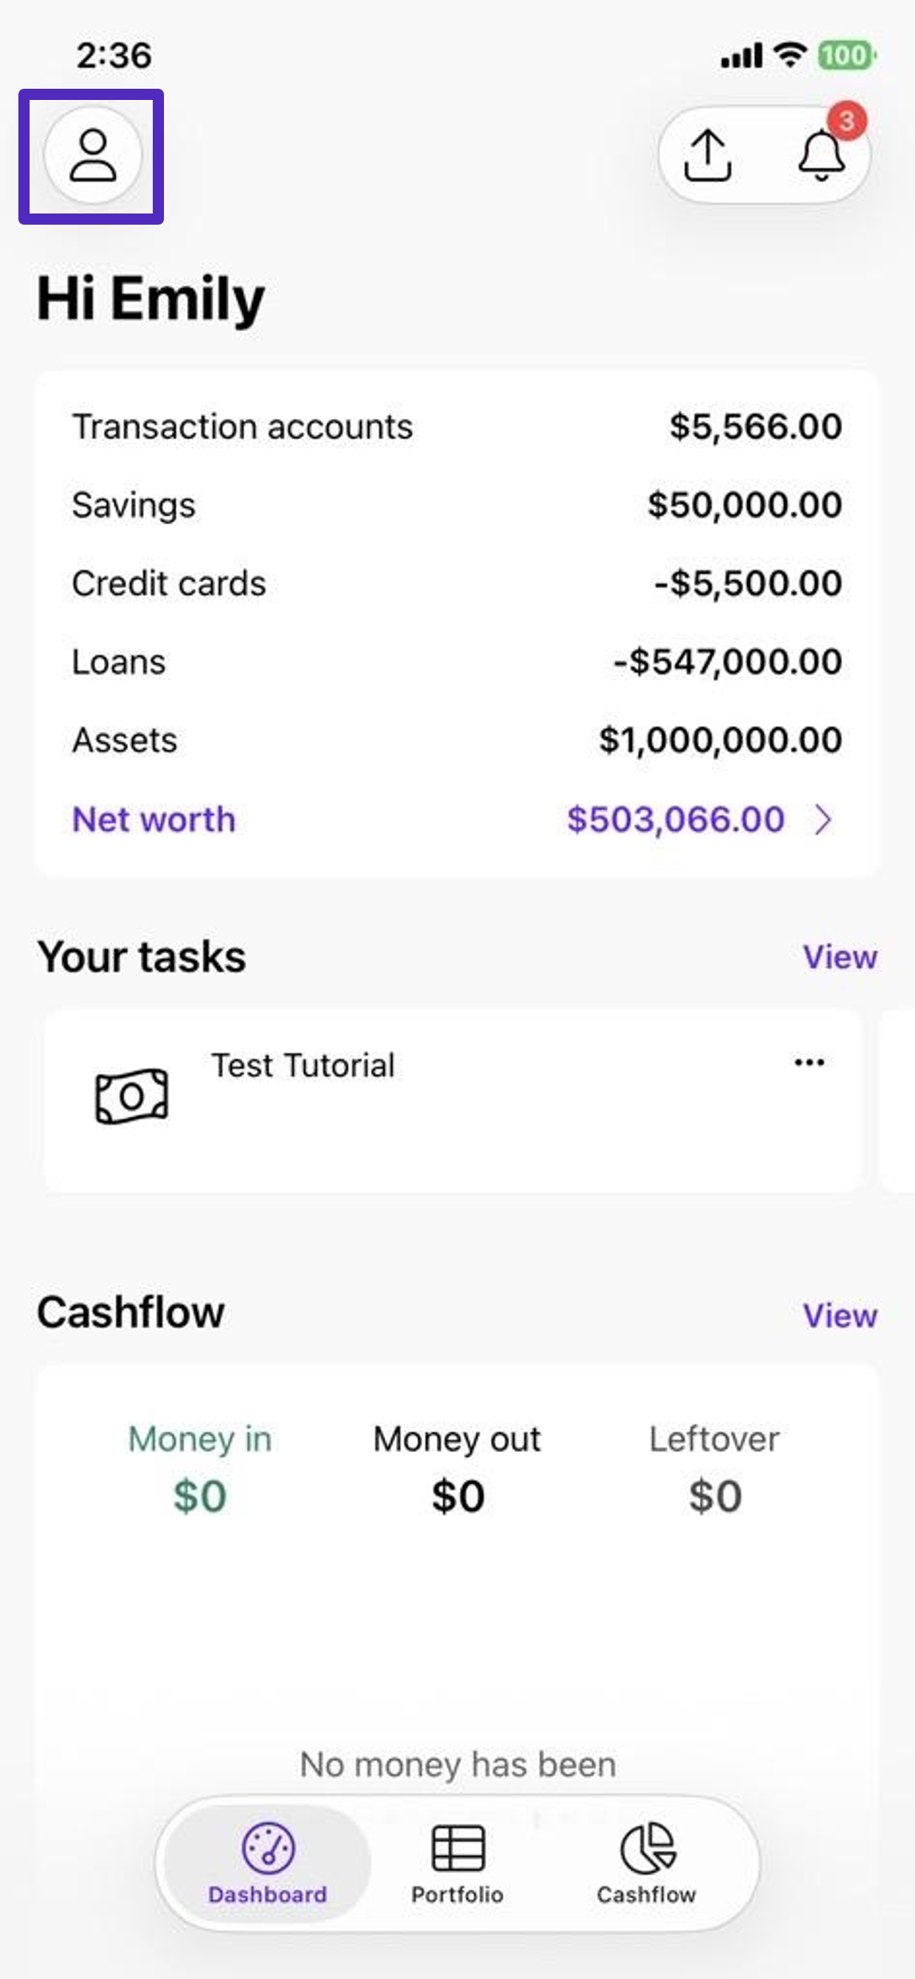The width and height of the screenshot is (915, 1979).
Task: Expand Net worth via chevron arrow
Action: 823,820
